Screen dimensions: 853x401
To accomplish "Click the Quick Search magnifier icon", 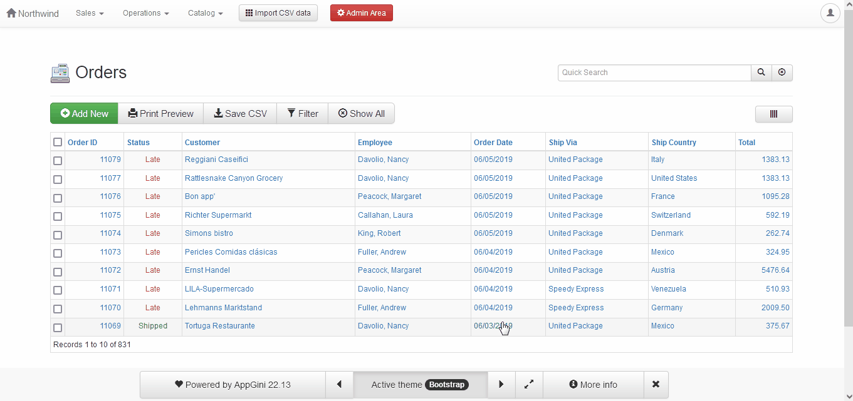I will (x=761, y=73).
